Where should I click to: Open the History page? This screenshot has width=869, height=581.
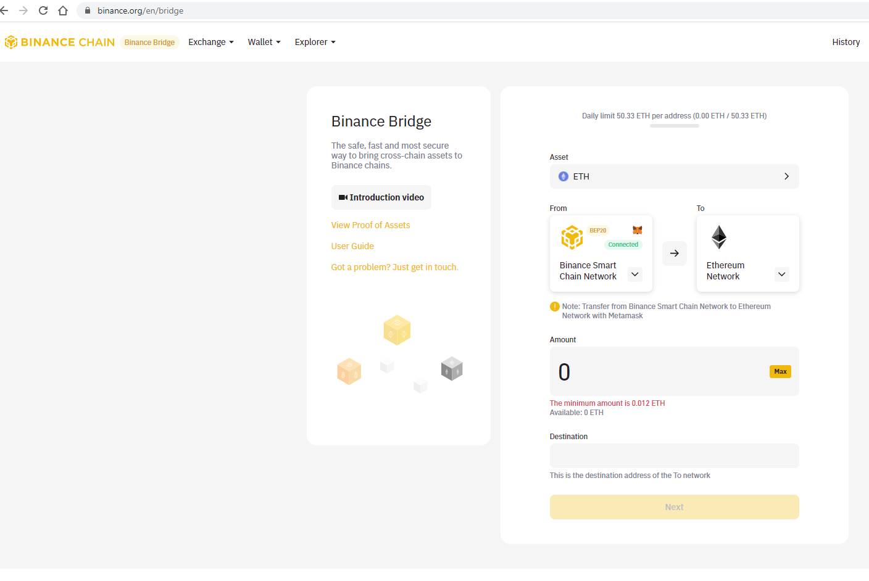846,42
